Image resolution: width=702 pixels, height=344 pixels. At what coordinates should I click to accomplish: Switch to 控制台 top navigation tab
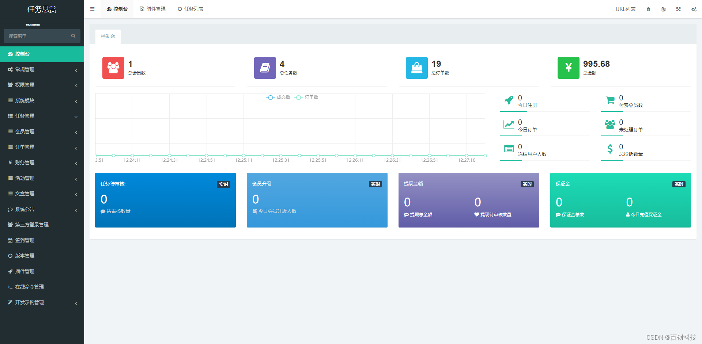tap(117, 9)
